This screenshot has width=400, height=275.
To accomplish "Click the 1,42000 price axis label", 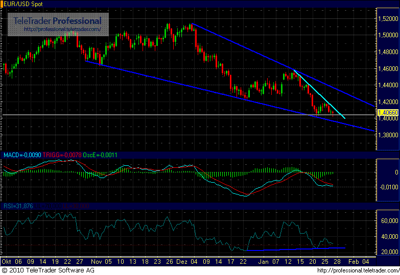I will coord(388,102).
